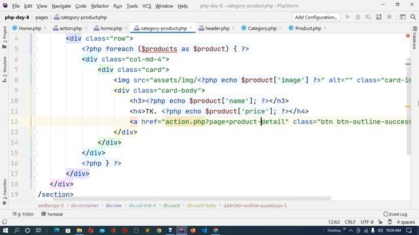Open the Favorites tool window sidebar
Image resolution: width=419 pixels, height=235 pixels.
pyautogui.click(x=5, y=192)
